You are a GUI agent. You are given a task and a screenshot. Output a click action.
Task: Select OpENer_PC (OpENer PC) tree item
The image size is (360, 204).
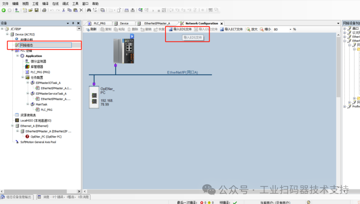pos(46,137)
